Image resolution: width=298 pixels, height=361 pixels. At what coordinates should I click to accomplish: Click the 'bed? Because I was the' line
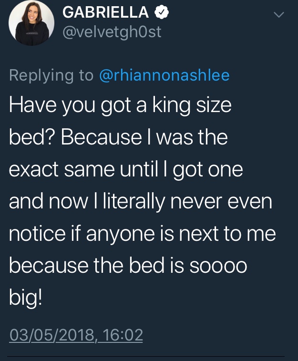pos(118,137)
